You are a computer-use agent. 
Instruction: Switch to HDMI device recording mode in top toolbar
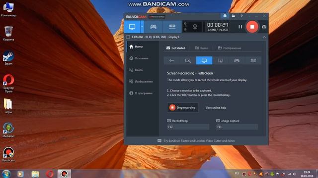click(x=172, y=27)
